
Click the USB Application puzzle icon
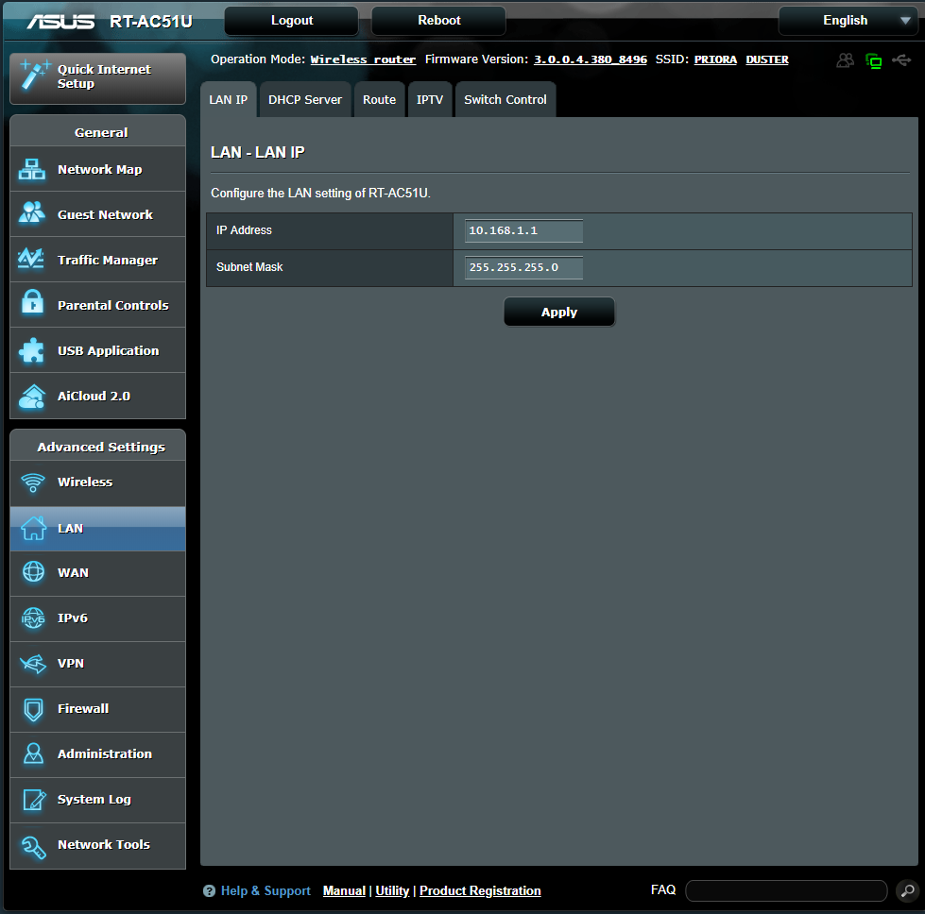(x=32, y=350)
